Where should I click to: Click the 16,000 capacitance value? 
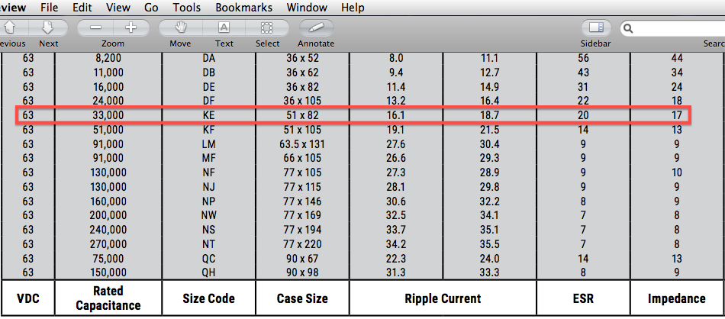(108, 87)
